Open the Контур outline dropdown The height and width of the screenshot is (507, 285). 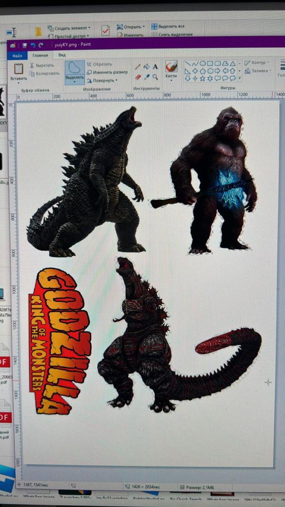coord(268,63)
